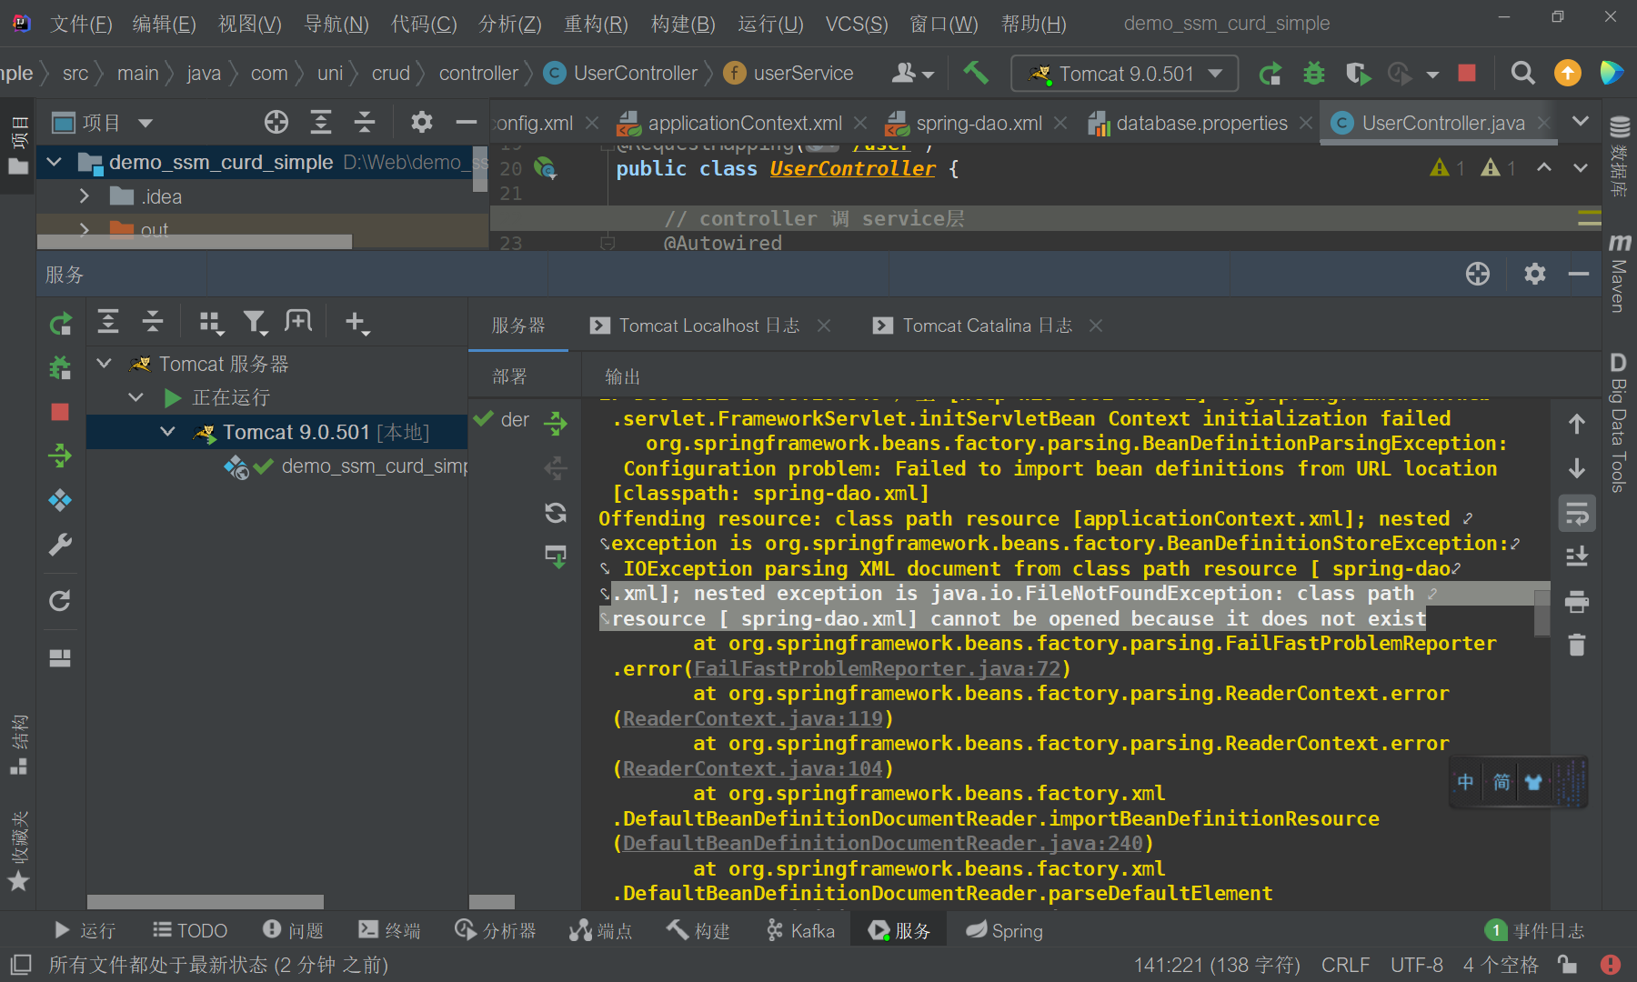Open the 终端 terminal tool window

pyautogui.click(x=389, y=930)
